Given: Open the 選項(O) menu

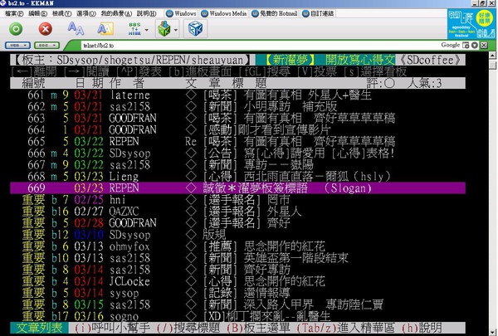Looking at the screenshot, I should pos(85,13).
